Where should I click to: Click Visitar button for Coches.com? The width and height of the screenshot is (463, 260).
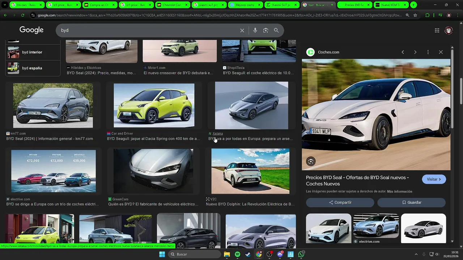(x=434, y=179)
